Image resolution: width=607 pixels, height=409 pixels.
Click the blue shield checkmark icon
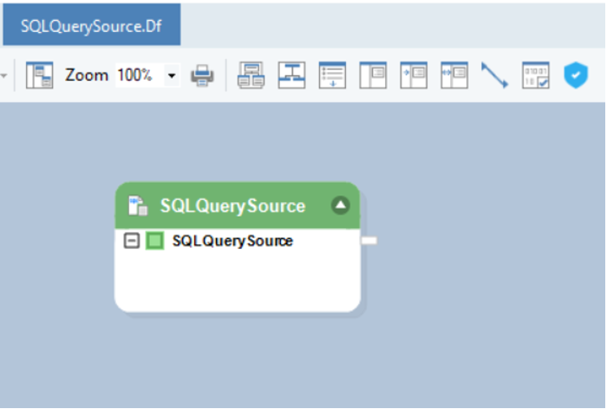[x=576, y=75]
